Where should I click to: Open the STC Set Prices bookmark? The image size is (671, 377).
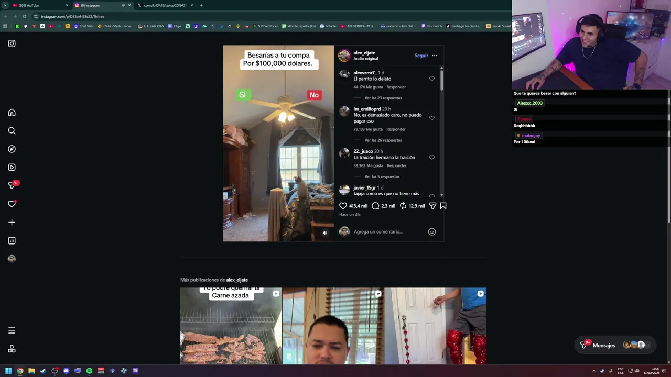point(265,26)
